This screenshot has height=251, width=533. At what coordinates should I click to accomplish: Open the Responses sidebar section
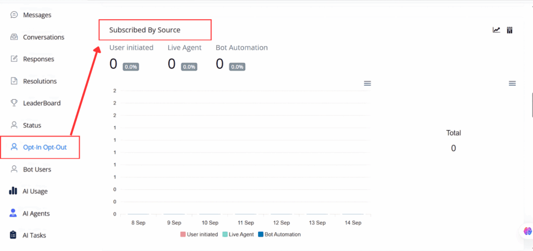coord(38,59)
